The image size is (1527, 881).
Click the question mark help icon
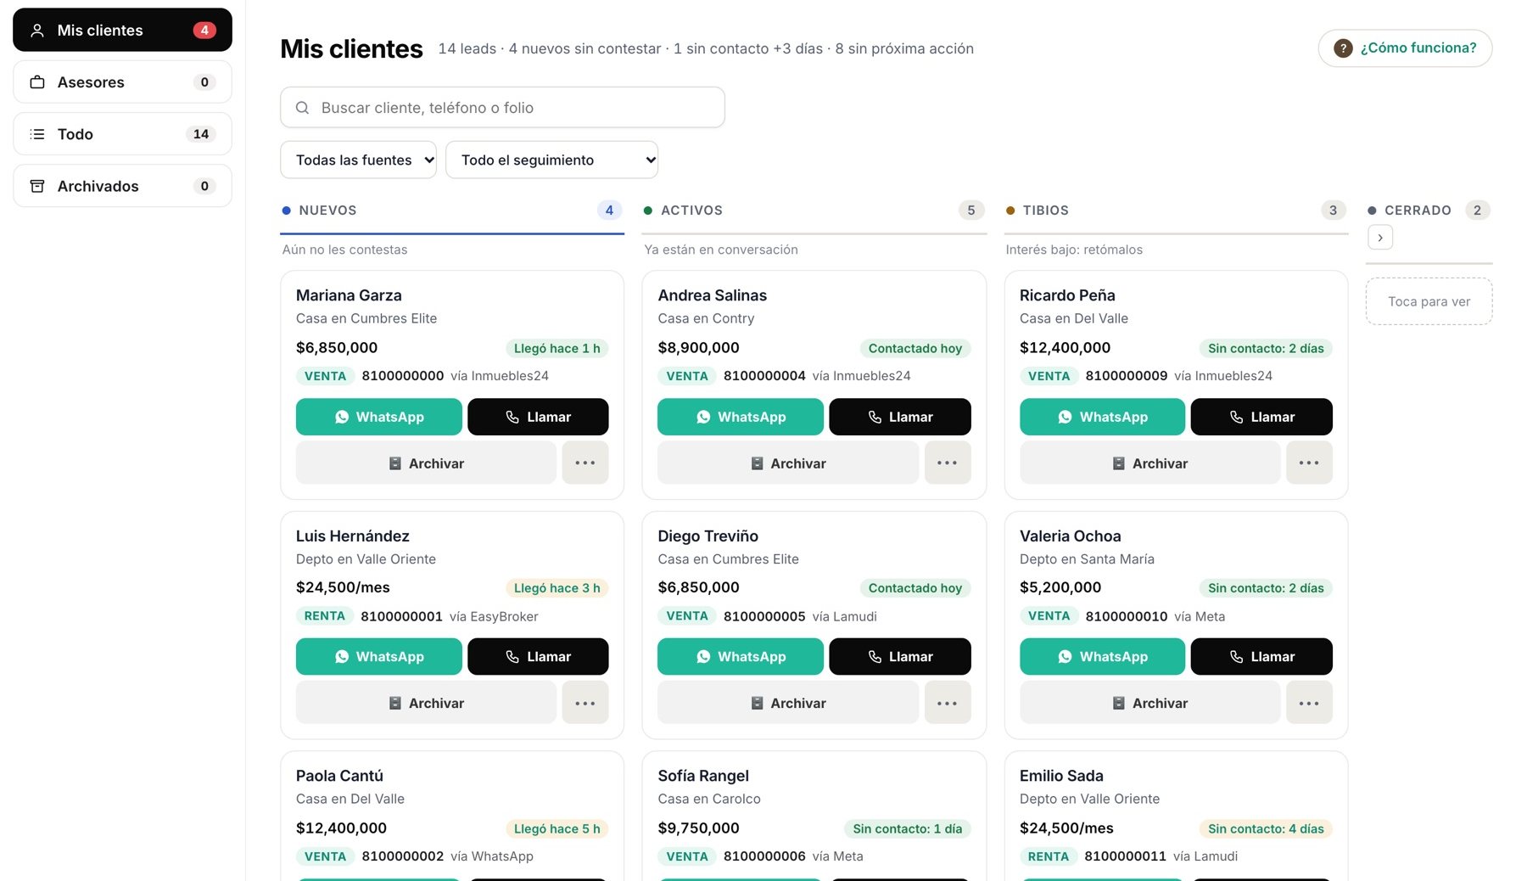pos(1343,48)
